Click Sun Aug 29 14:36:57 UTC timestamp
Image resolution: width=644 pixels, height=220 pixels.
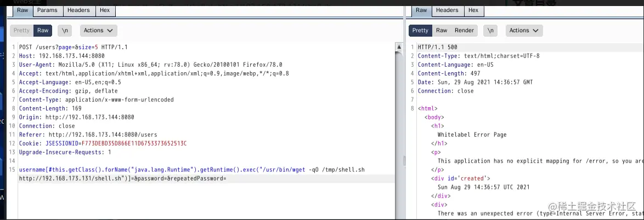483,187
